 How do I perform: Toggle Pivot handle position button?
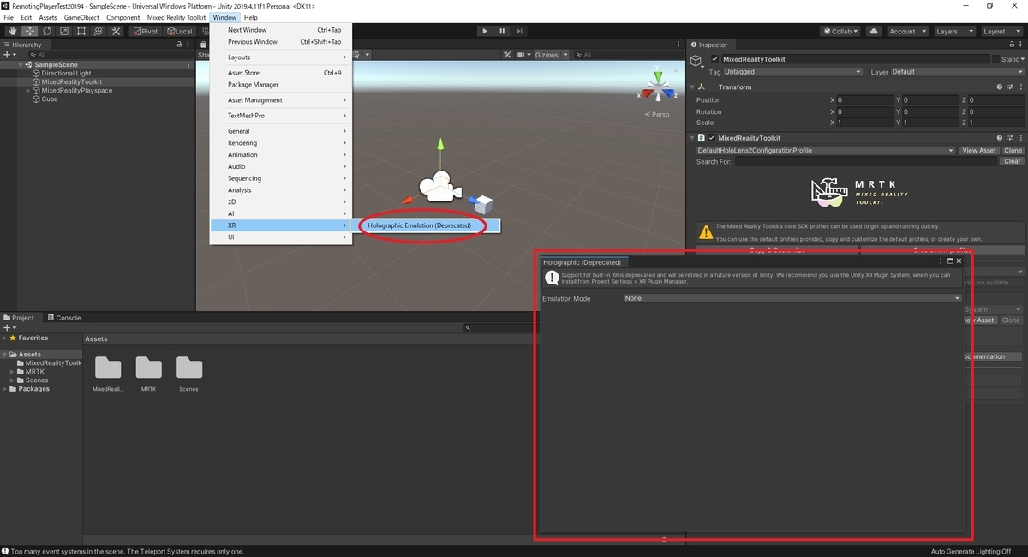146,31
